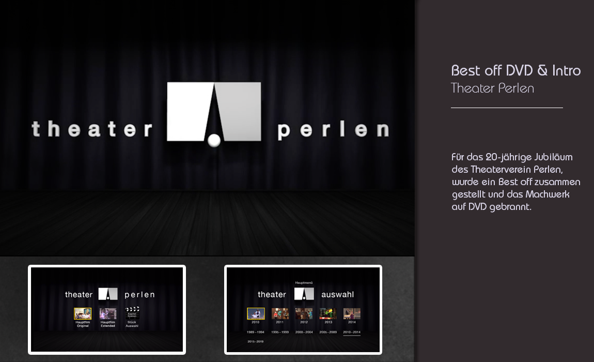Switch to the 1995–1999 year range
594x362 pixels.
click(280, 332)
